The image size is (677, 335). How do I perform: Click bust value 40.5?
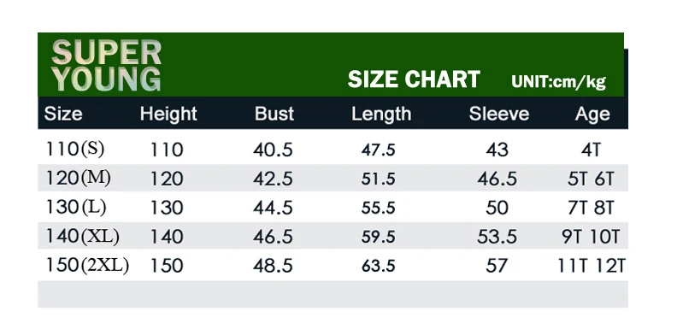[x=273, y=150]
